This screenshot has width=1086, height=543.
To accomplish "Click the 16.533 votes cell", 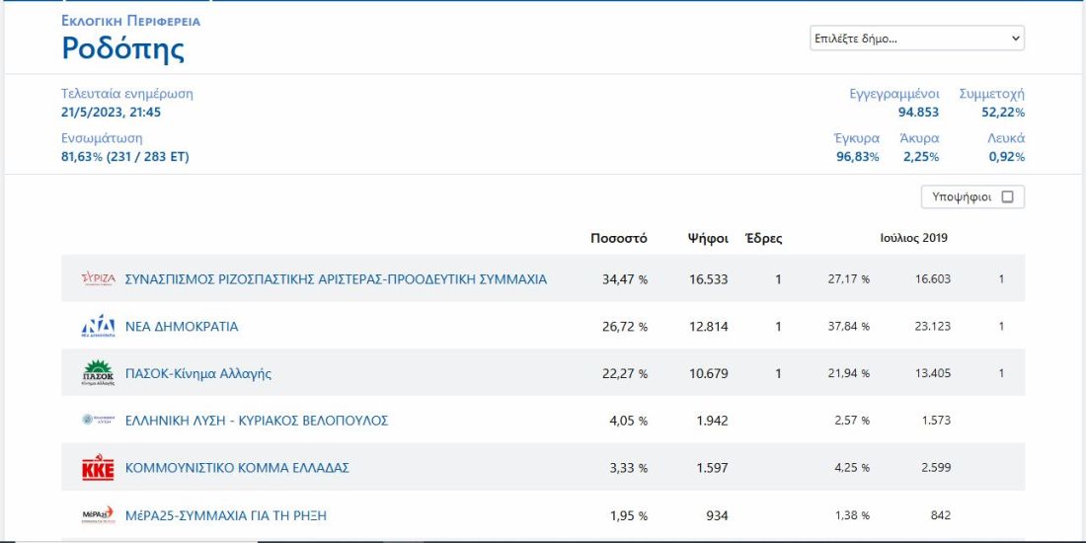I will [x=709, y=279].
